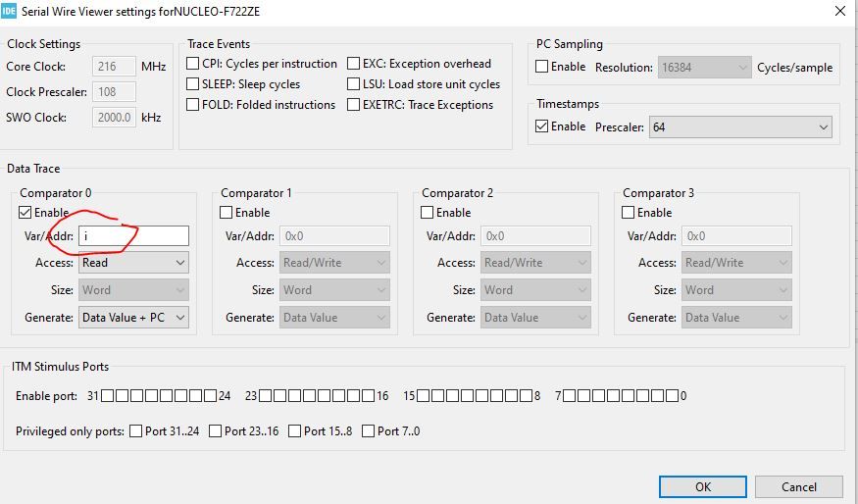Enable PC Sampling checkbox
The image size is (858, 504).
542,67
